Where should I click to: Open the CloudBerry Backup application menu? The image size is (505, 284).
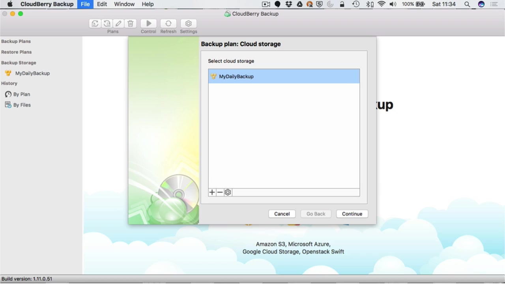pos(47,4)
